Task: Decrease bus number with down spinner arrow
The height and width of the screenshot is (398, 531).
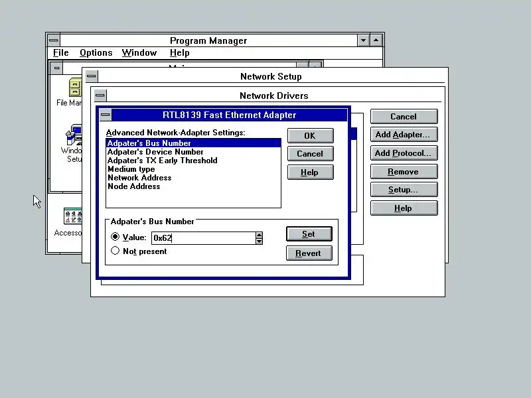Action: [x=259, y=241]
